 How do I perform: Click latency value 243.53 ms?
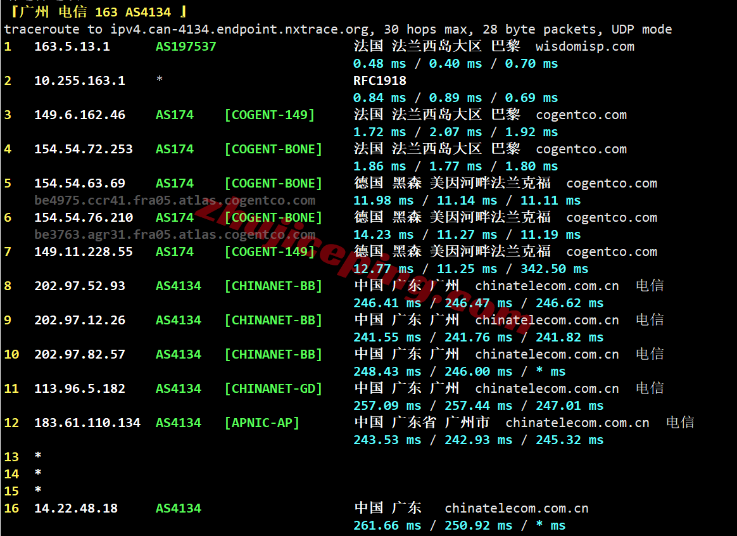coord(387,440)
